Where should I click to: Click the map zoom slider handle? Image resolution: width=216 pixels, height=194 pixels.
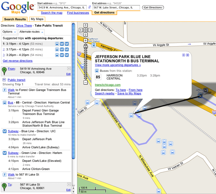point(86,47)
